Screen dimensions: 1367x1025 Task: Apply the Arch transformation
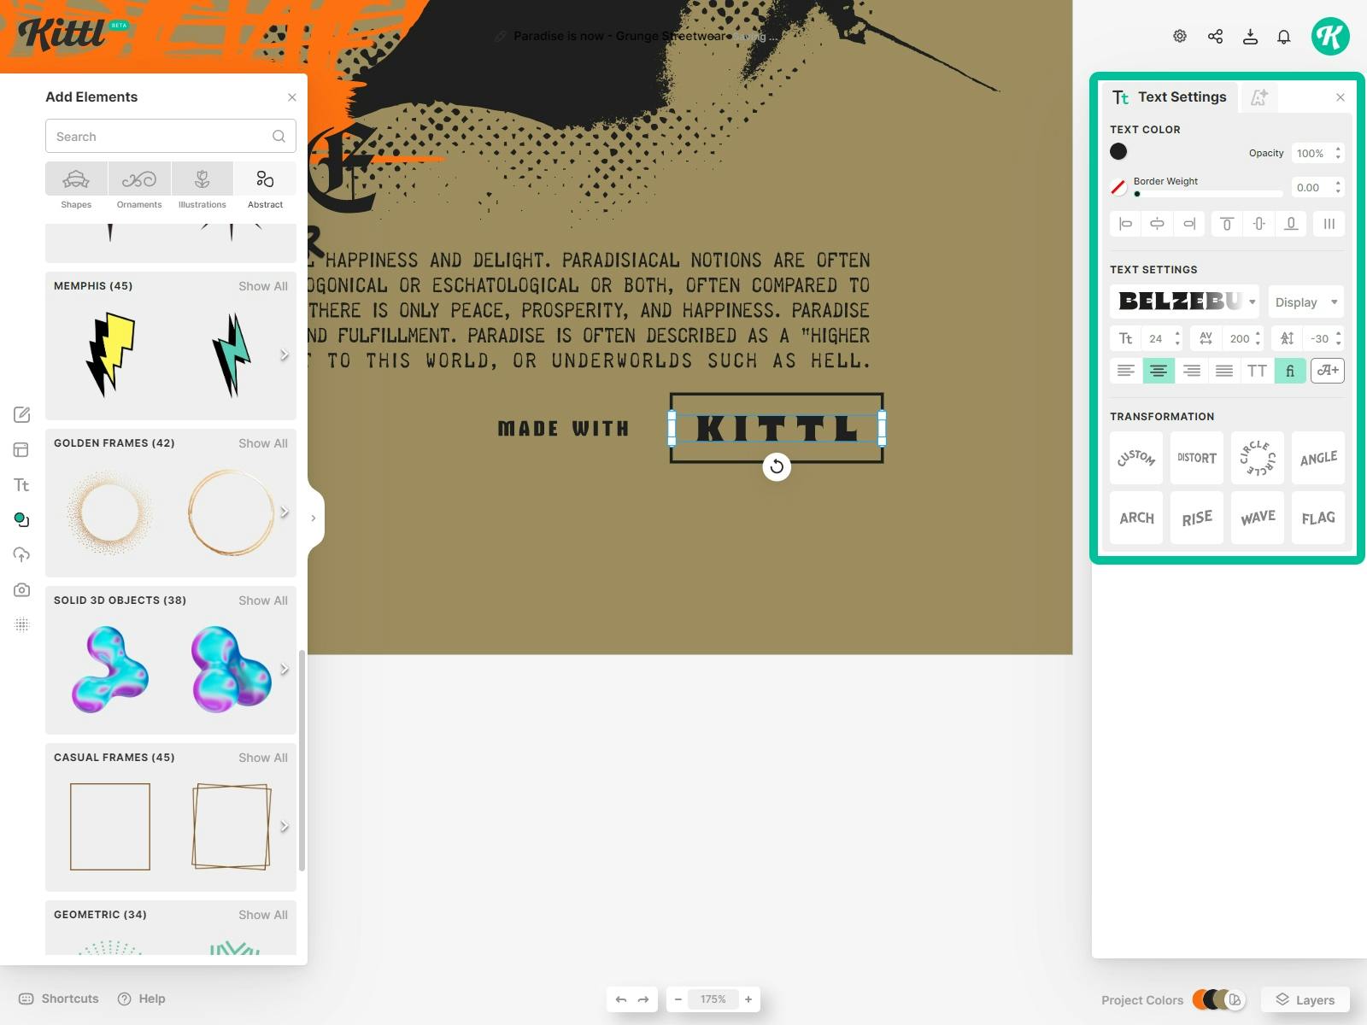click(x=1137, y=518)
